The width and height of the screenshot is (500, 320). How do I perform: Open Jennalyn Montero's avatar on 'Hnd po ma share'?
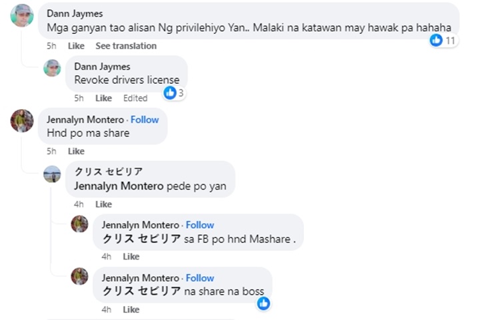(22, 121)
